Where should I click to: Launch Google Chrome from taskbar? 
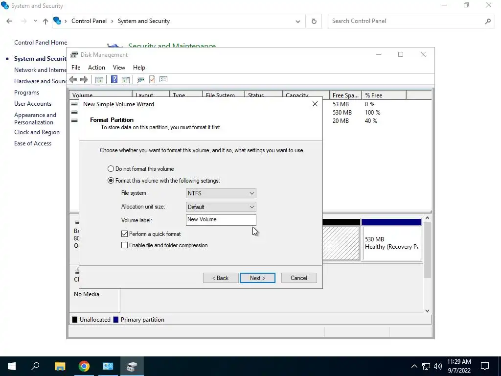[84, 366]
